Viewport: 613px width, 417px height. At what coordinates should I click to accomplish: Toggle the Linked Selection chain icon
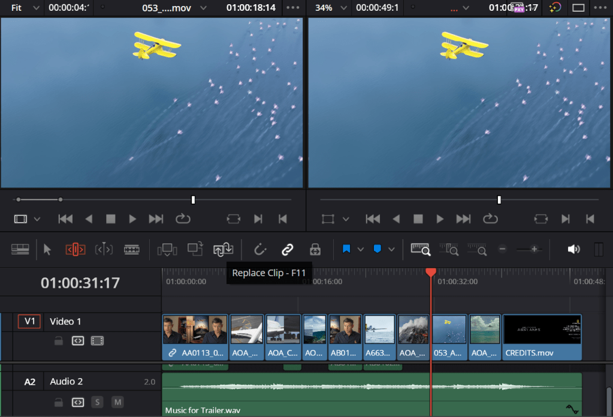click(x=288, y=249)
